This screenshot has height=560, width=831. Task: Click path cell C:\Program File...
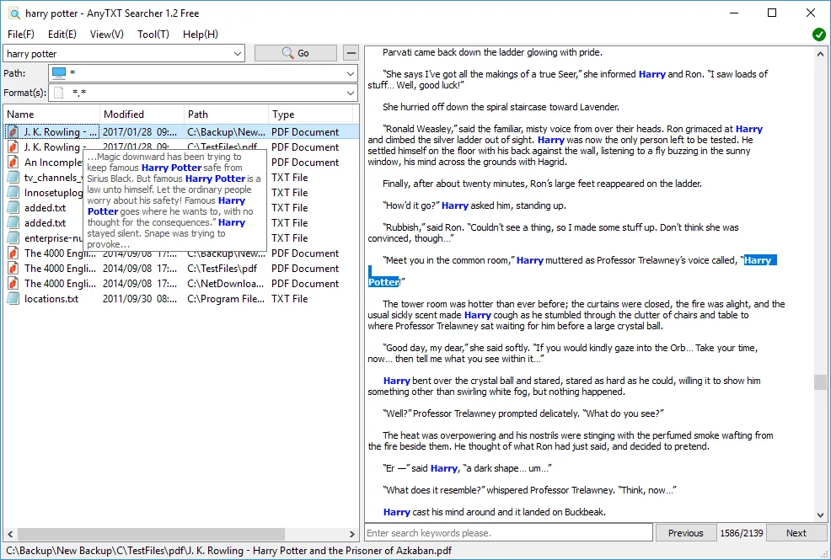point(226,298)
